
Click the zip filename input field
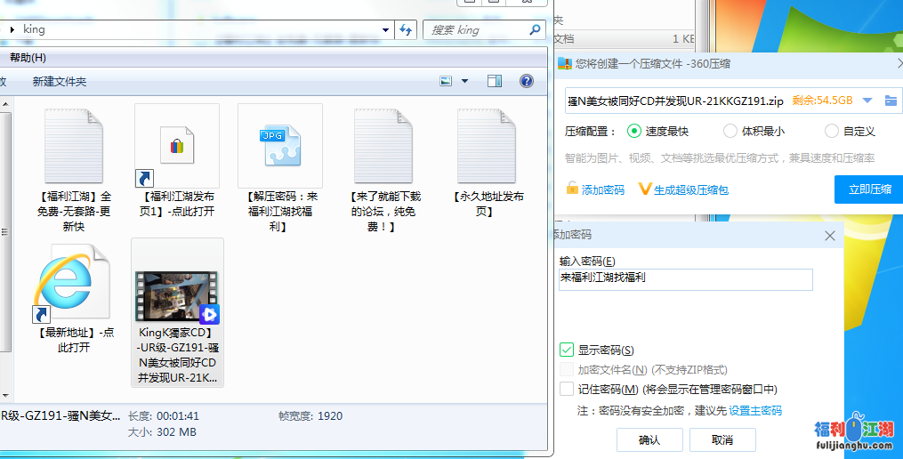pyautogui.click(x=676, y=101)
